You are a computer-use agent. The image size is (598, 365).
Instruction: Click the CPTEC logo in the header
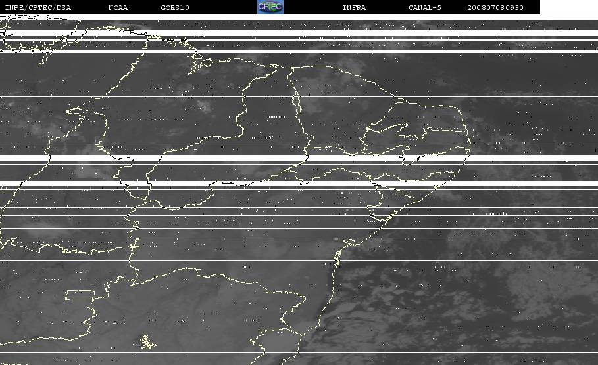(x=270, y=7)
